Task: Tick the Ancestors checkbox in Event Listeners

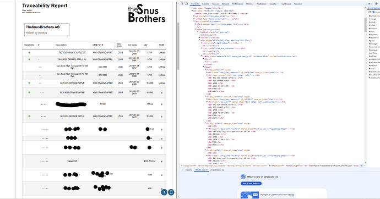Action: (373, 12)
